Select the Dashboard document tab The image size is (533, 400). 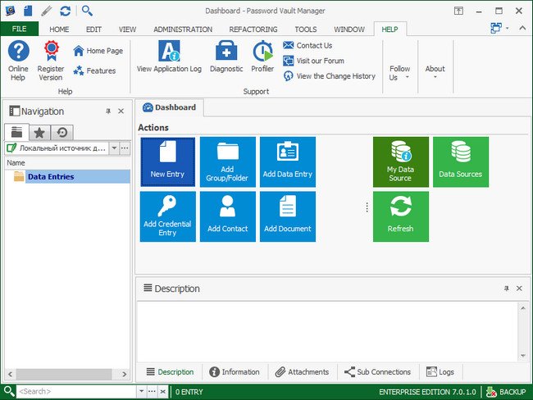[x=170, y=107]
